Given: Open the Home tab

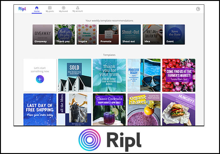Looking at the screenshot, I should click(x=37, y=9).
